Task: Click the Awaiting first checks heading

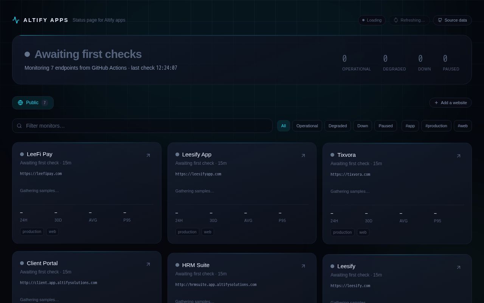Action: pyautogui.click(x=88, y=54)
